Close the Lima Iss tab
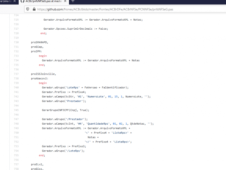The width and height of the screenshot is (226, 170). [14, 1]
